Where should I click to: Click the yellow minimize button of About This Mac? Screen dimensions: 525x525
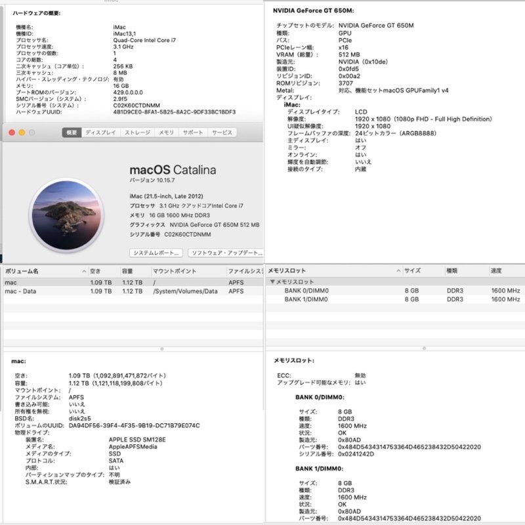[x=22, y=133]
